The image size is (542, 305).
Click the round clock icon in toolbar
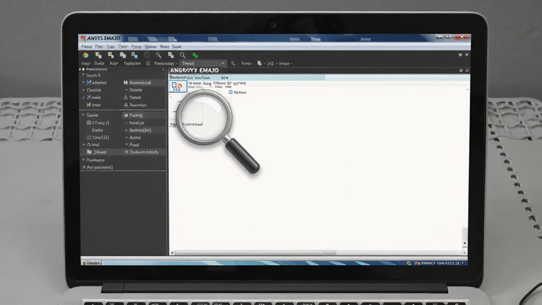click(x=147, y=55)
